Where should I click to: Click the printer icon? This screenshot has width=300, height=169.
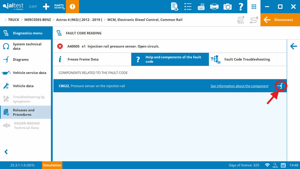[x=214, y=6]
